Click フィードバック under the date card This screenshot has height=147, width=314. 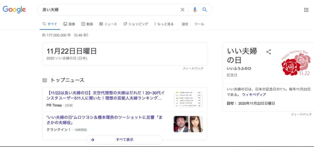[193, 68]
